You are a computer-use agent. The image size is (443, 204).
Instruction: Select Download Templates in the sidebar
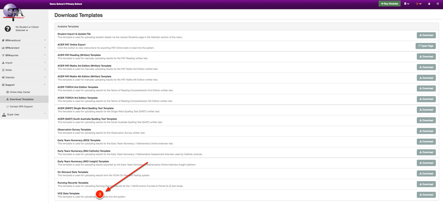click(x=24, y=99)
